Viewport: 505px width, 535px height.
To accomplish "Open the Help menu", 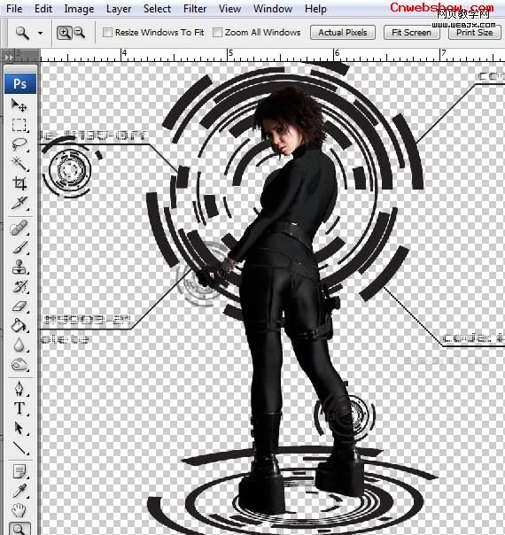I will coord(315,9).
